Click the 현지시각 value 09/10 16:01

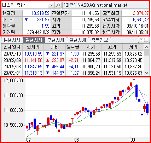coord(138,26)
